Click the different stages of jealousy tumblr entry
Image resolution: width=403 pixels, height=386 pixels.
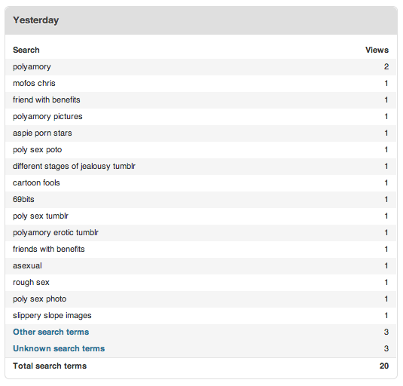click(74, 166)
